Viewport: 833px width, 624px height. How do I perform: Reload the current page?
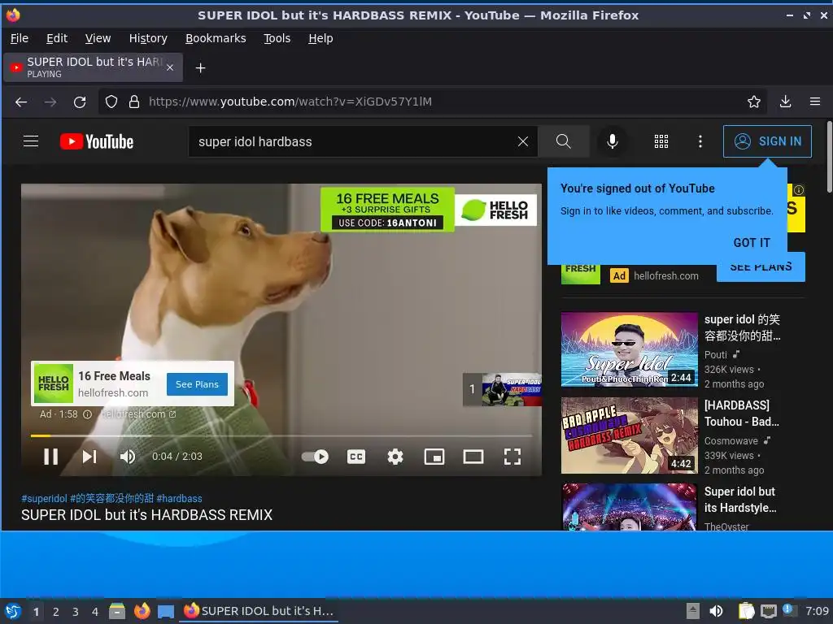(80, 102)
